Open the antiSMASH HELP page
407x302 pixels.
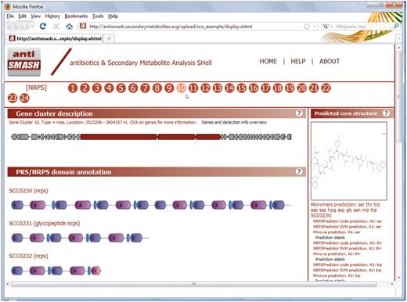point(298,61)
